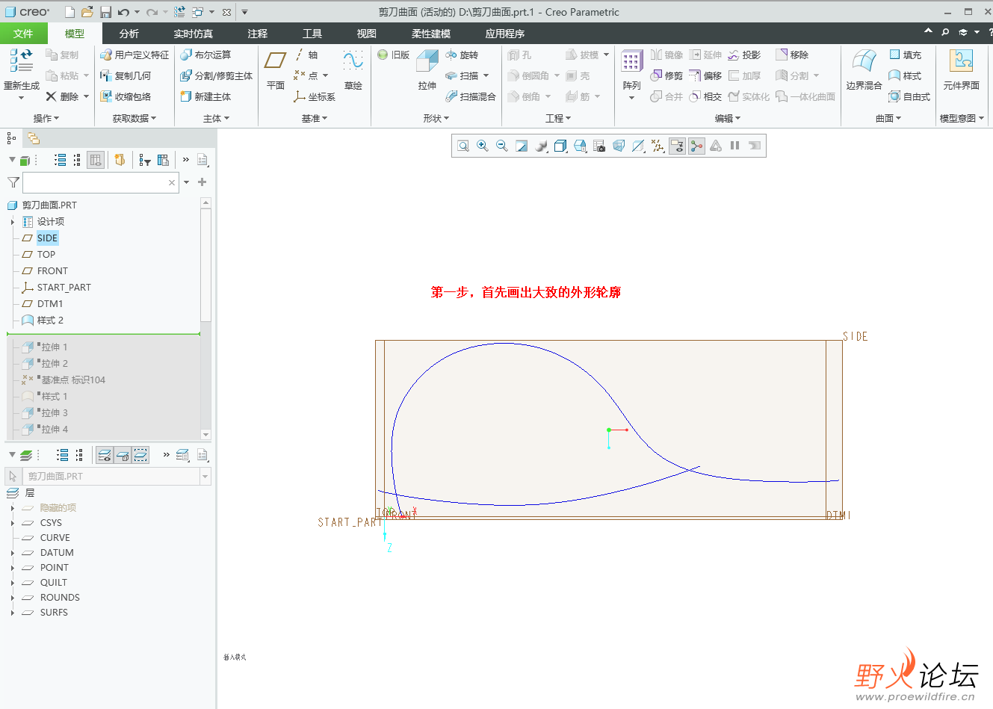Image resolution: width=993 pixels, height=709 pixels.
Task: Open the 样式 (Style) surface tool
Action: click(x=905, y=76)
